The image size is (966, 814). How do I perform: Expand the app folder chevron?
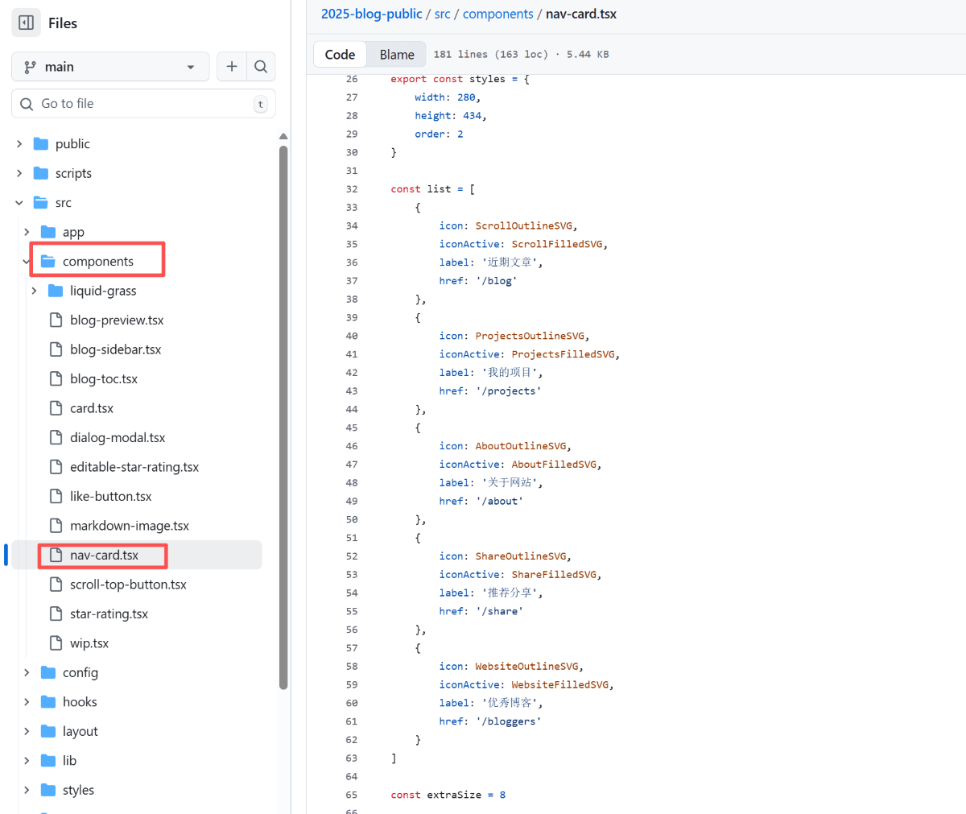(x=27, y=232)
